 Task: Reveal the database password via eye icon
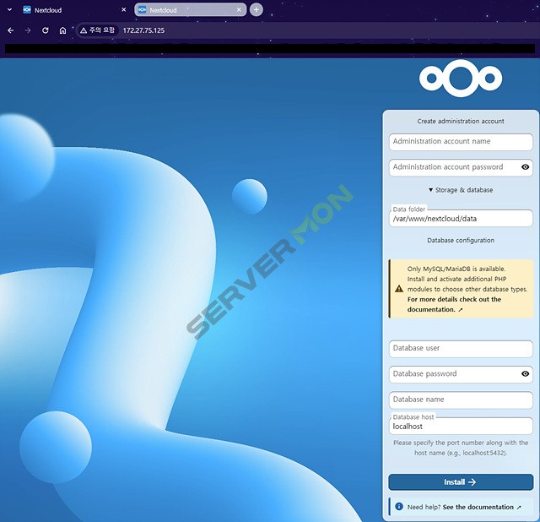click(525, 373)
